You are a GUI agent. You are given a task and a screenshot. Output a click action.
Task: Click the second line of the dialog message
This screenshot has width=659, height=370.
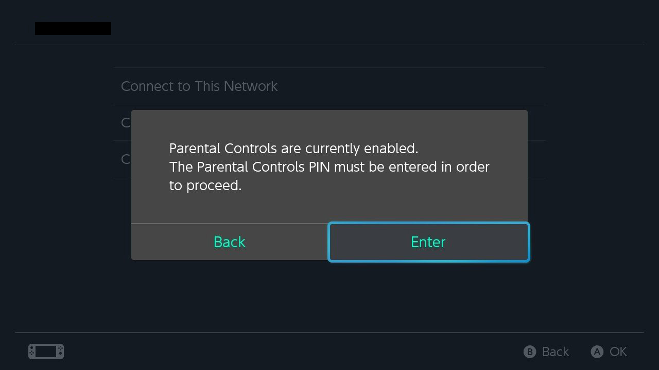pyautogui.click(x=329, y=167)
